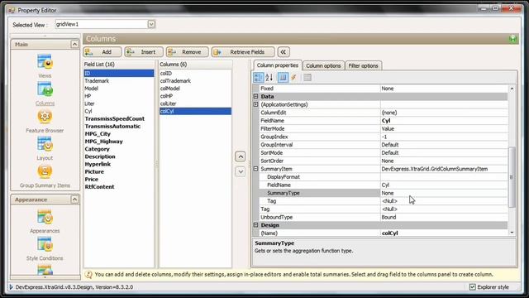
Task: Collapse the Design category
Action: click(x=255, y=225)
